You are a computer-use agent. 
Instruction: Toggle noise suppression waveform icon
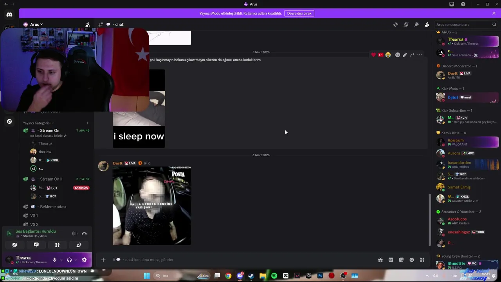coord(75,233)
